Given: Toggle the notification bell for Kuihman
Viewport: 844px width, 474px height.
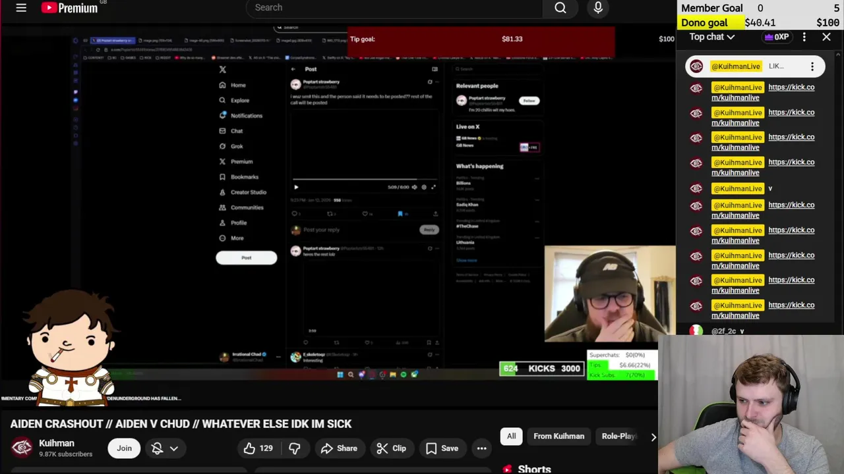Looking at the screenshot, I should click(x=157, y=448).
